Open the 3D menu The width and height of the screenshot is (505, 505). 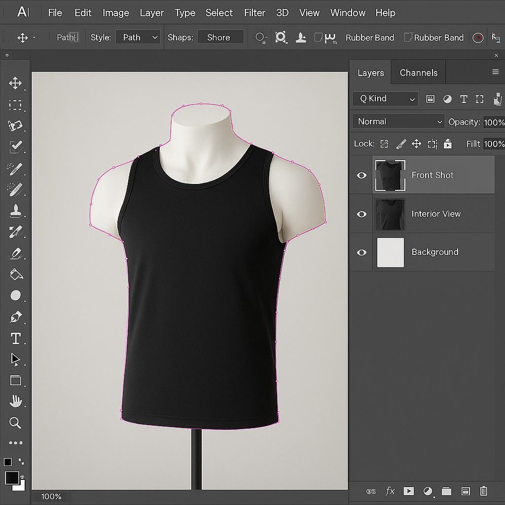(x=282, y=13)
